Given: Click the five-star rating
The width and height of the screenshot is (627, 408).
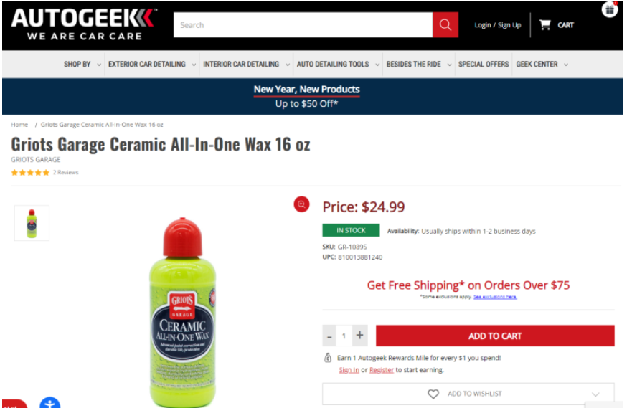Looking at the screenshot, I should point(30,173).
